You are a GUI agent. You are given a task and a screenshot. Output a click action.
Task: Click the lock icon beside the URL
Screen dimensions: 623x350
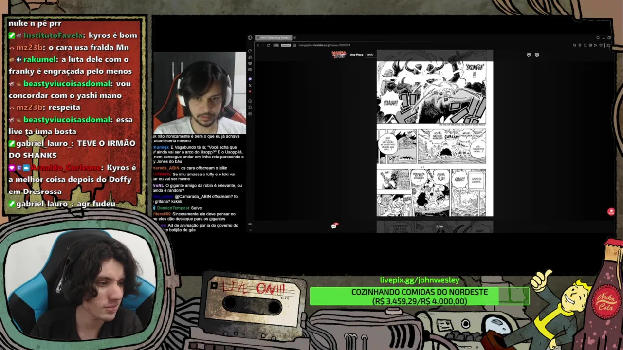(x=294, y=45)
